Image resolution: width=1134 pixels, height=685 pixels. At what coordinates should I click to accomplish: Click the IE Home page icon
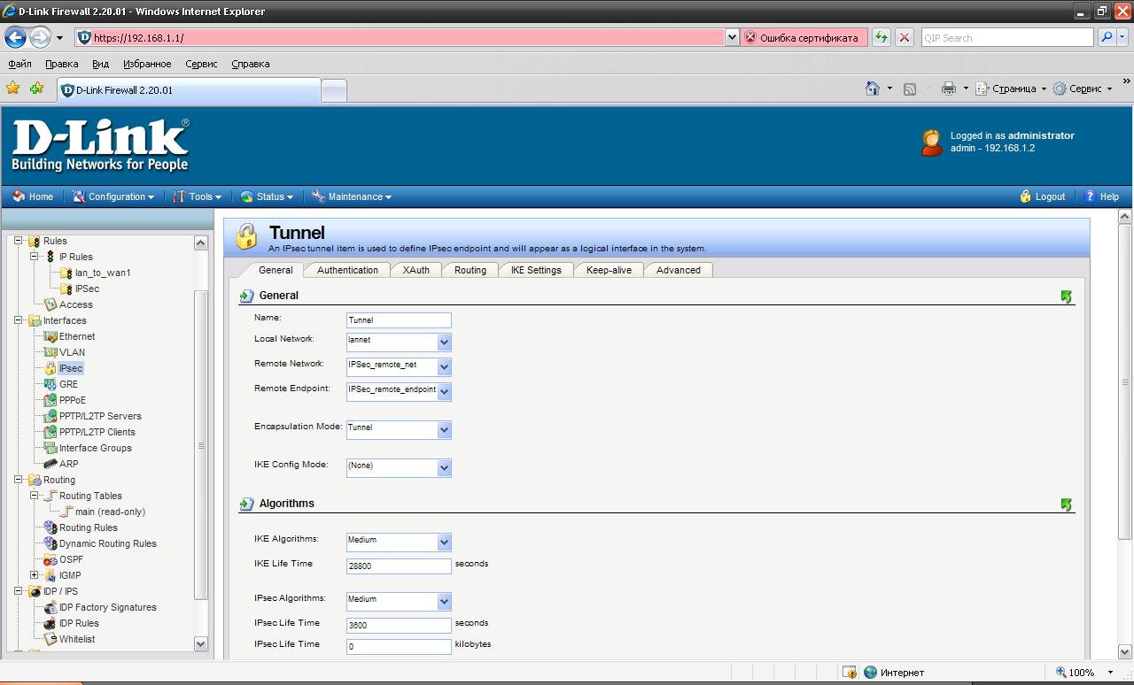[873, 89]
